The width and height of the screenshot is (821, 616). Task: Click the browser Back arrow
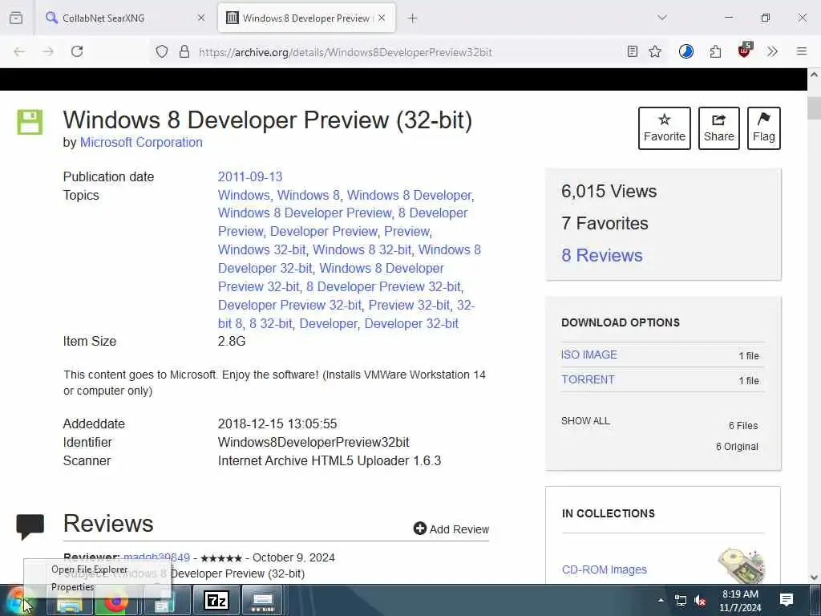click(19, 51)
